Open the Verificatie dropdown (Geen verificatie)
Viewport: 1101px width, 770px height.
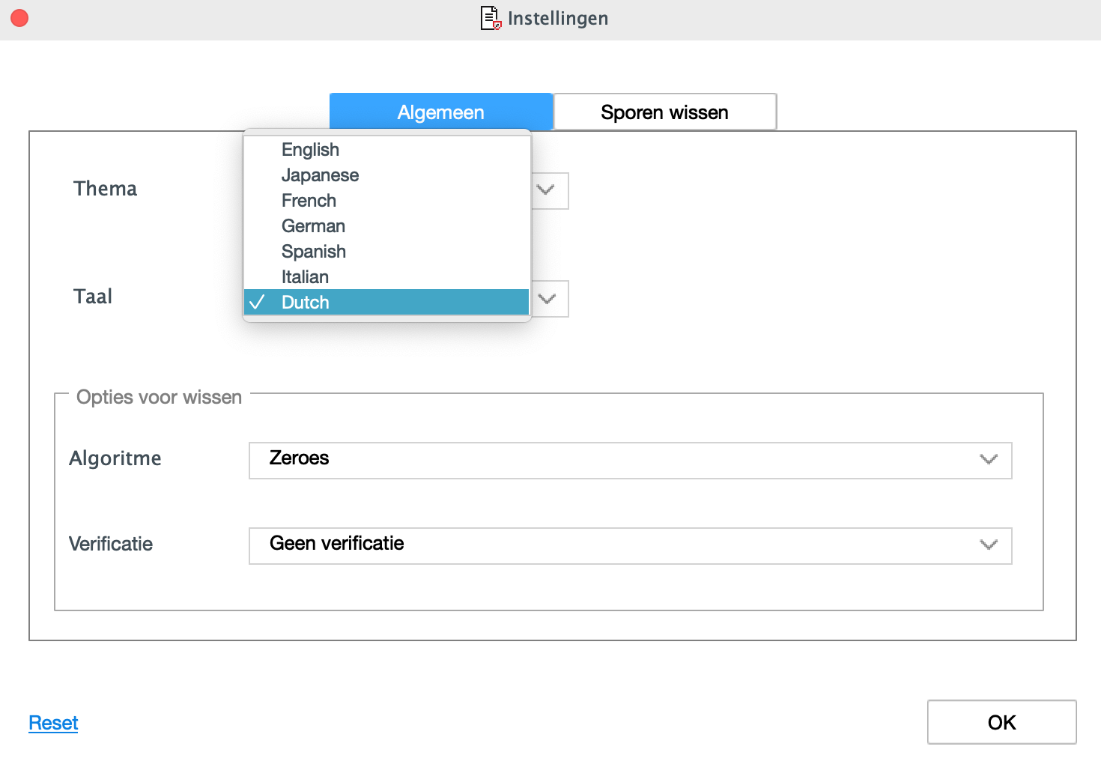[x=630, y=545]
